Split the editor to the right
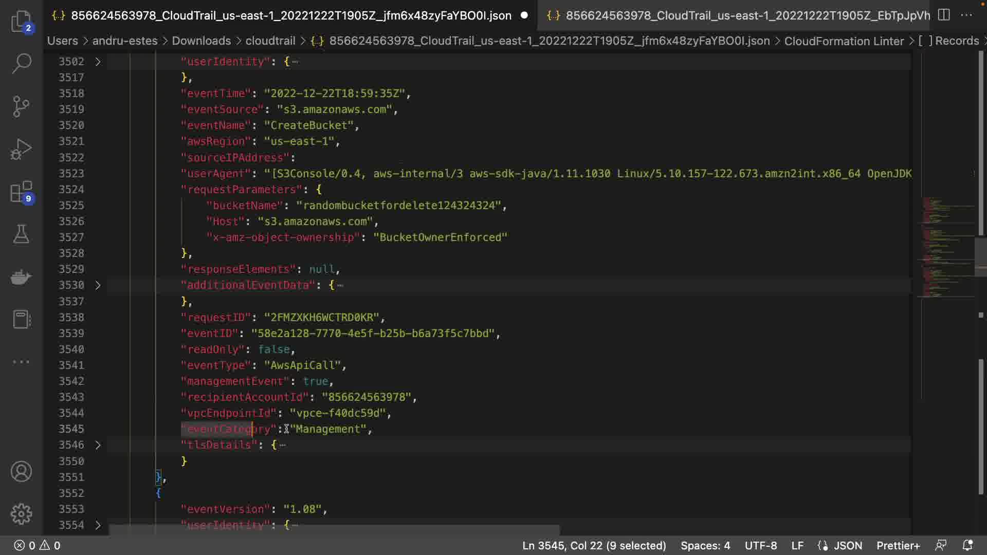Viewport: 987px width, 555px height. pos(944,15)
